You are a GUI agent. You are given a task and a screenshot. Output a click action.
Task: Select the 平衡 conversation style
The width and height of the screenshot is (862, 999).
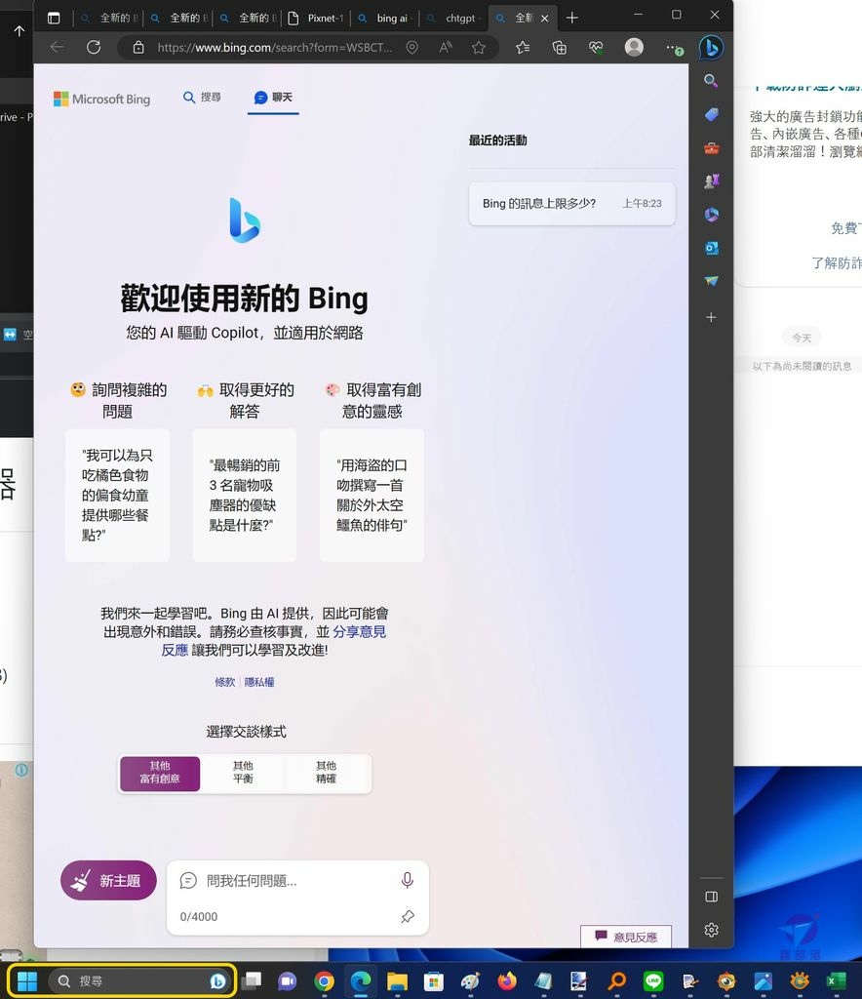point(243,774)
